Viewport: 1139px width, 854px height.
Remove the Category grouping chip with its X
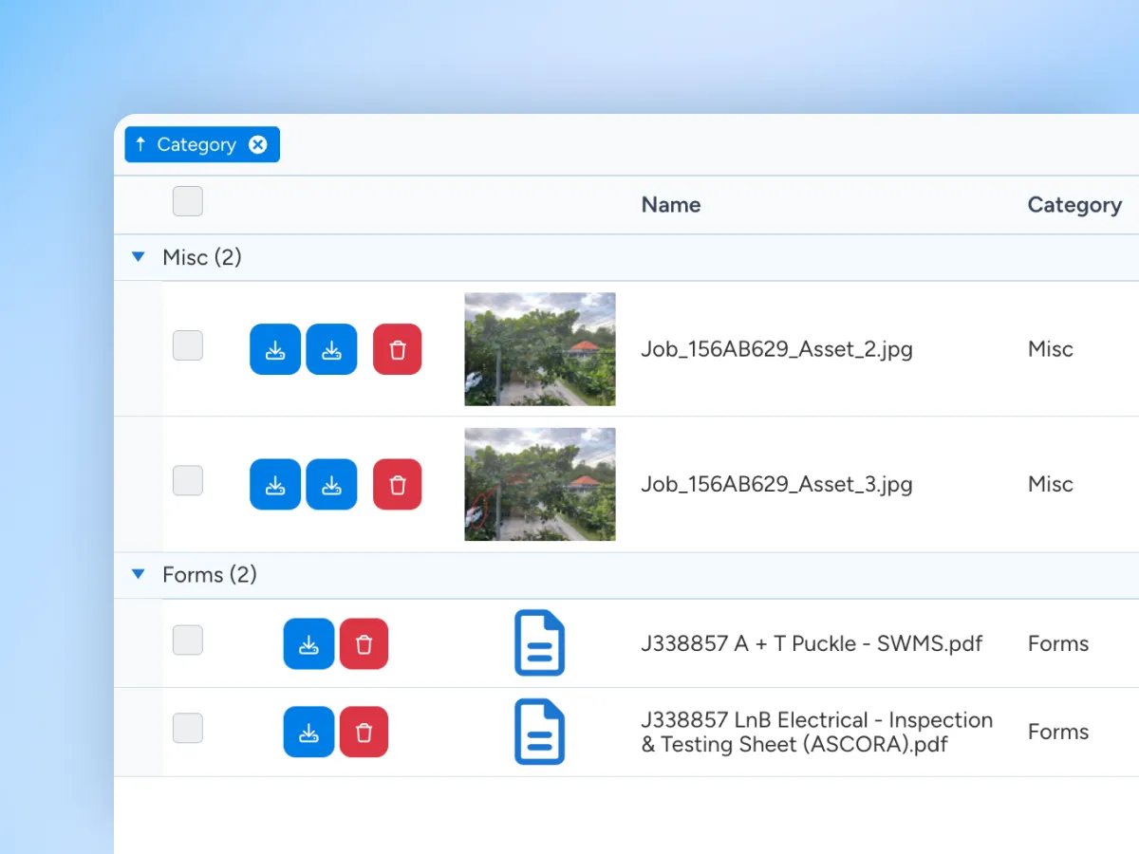pyautogui.click(x=258, y=144)
